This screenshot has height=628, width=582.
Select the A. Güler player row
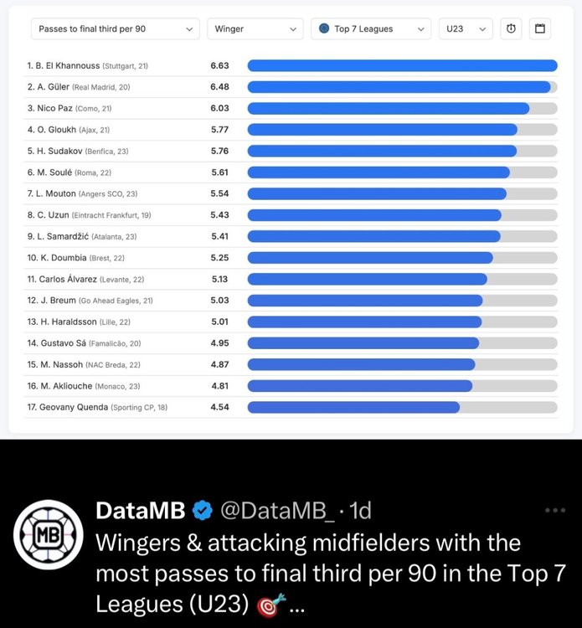291,87
